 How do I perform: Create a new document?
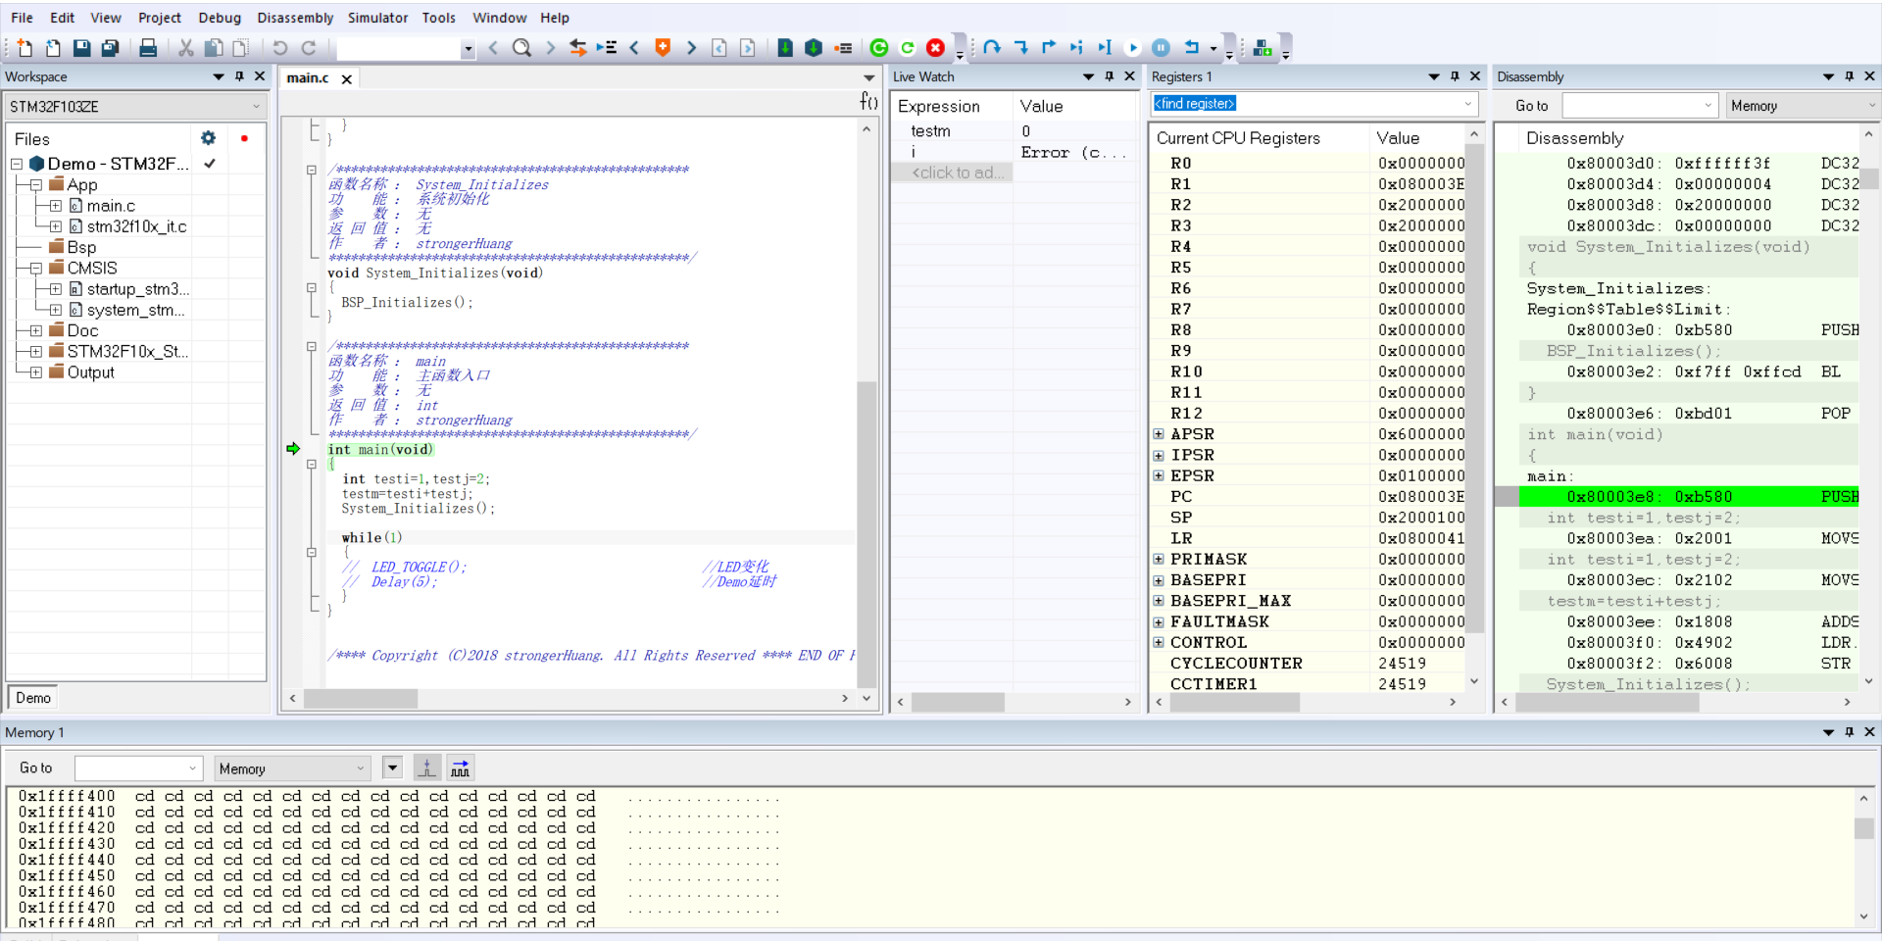[25, 47]
